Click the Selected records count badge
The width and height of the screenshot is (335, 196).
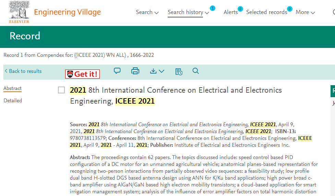[x=289, y=9]
